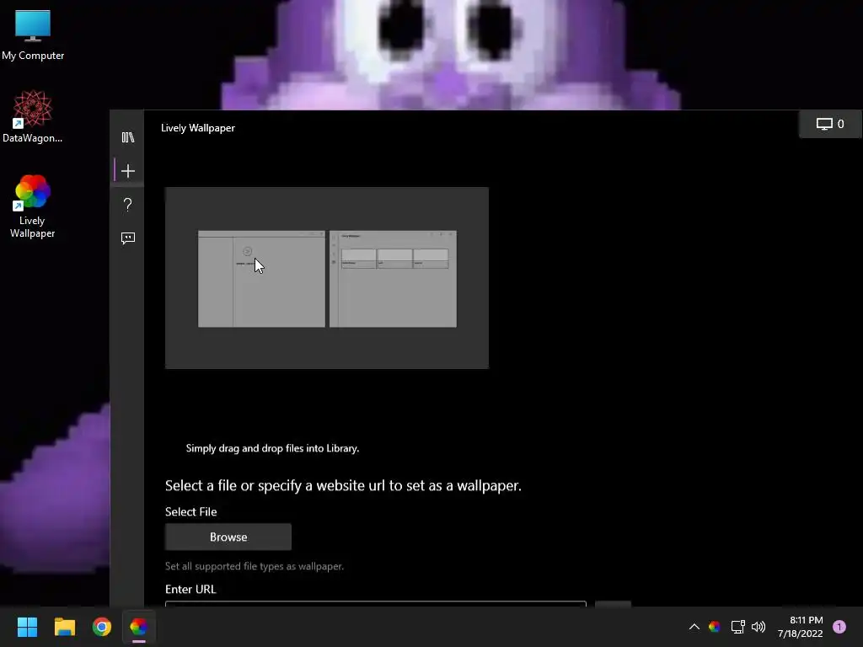Open File Explorer from the taskbar
The height and width of the screenshot is (647, 863).
coord(64,627)
